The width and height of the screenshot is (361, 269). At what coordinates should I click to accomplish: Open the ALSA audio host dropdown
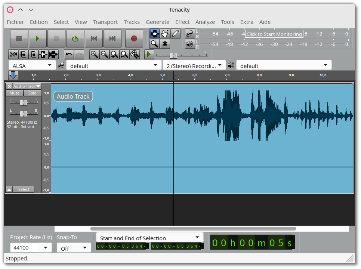32,66
